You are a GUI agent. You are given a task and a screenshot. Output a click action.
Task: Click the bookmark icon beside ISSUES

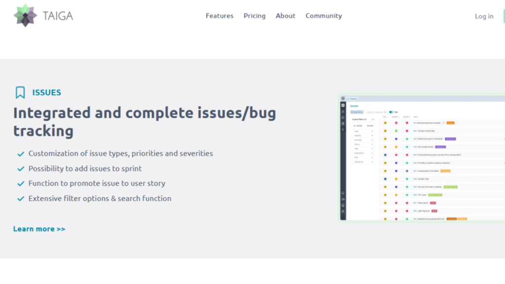20,92
